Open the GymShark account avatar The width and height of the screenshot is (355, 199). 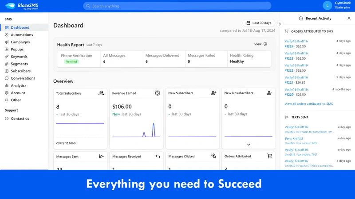click(x=327, y=5)
